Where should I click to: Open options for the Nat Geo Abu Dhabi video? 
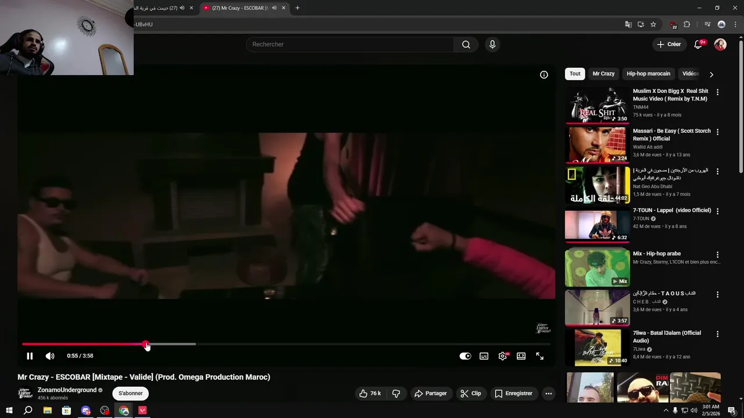click(717, 171)
